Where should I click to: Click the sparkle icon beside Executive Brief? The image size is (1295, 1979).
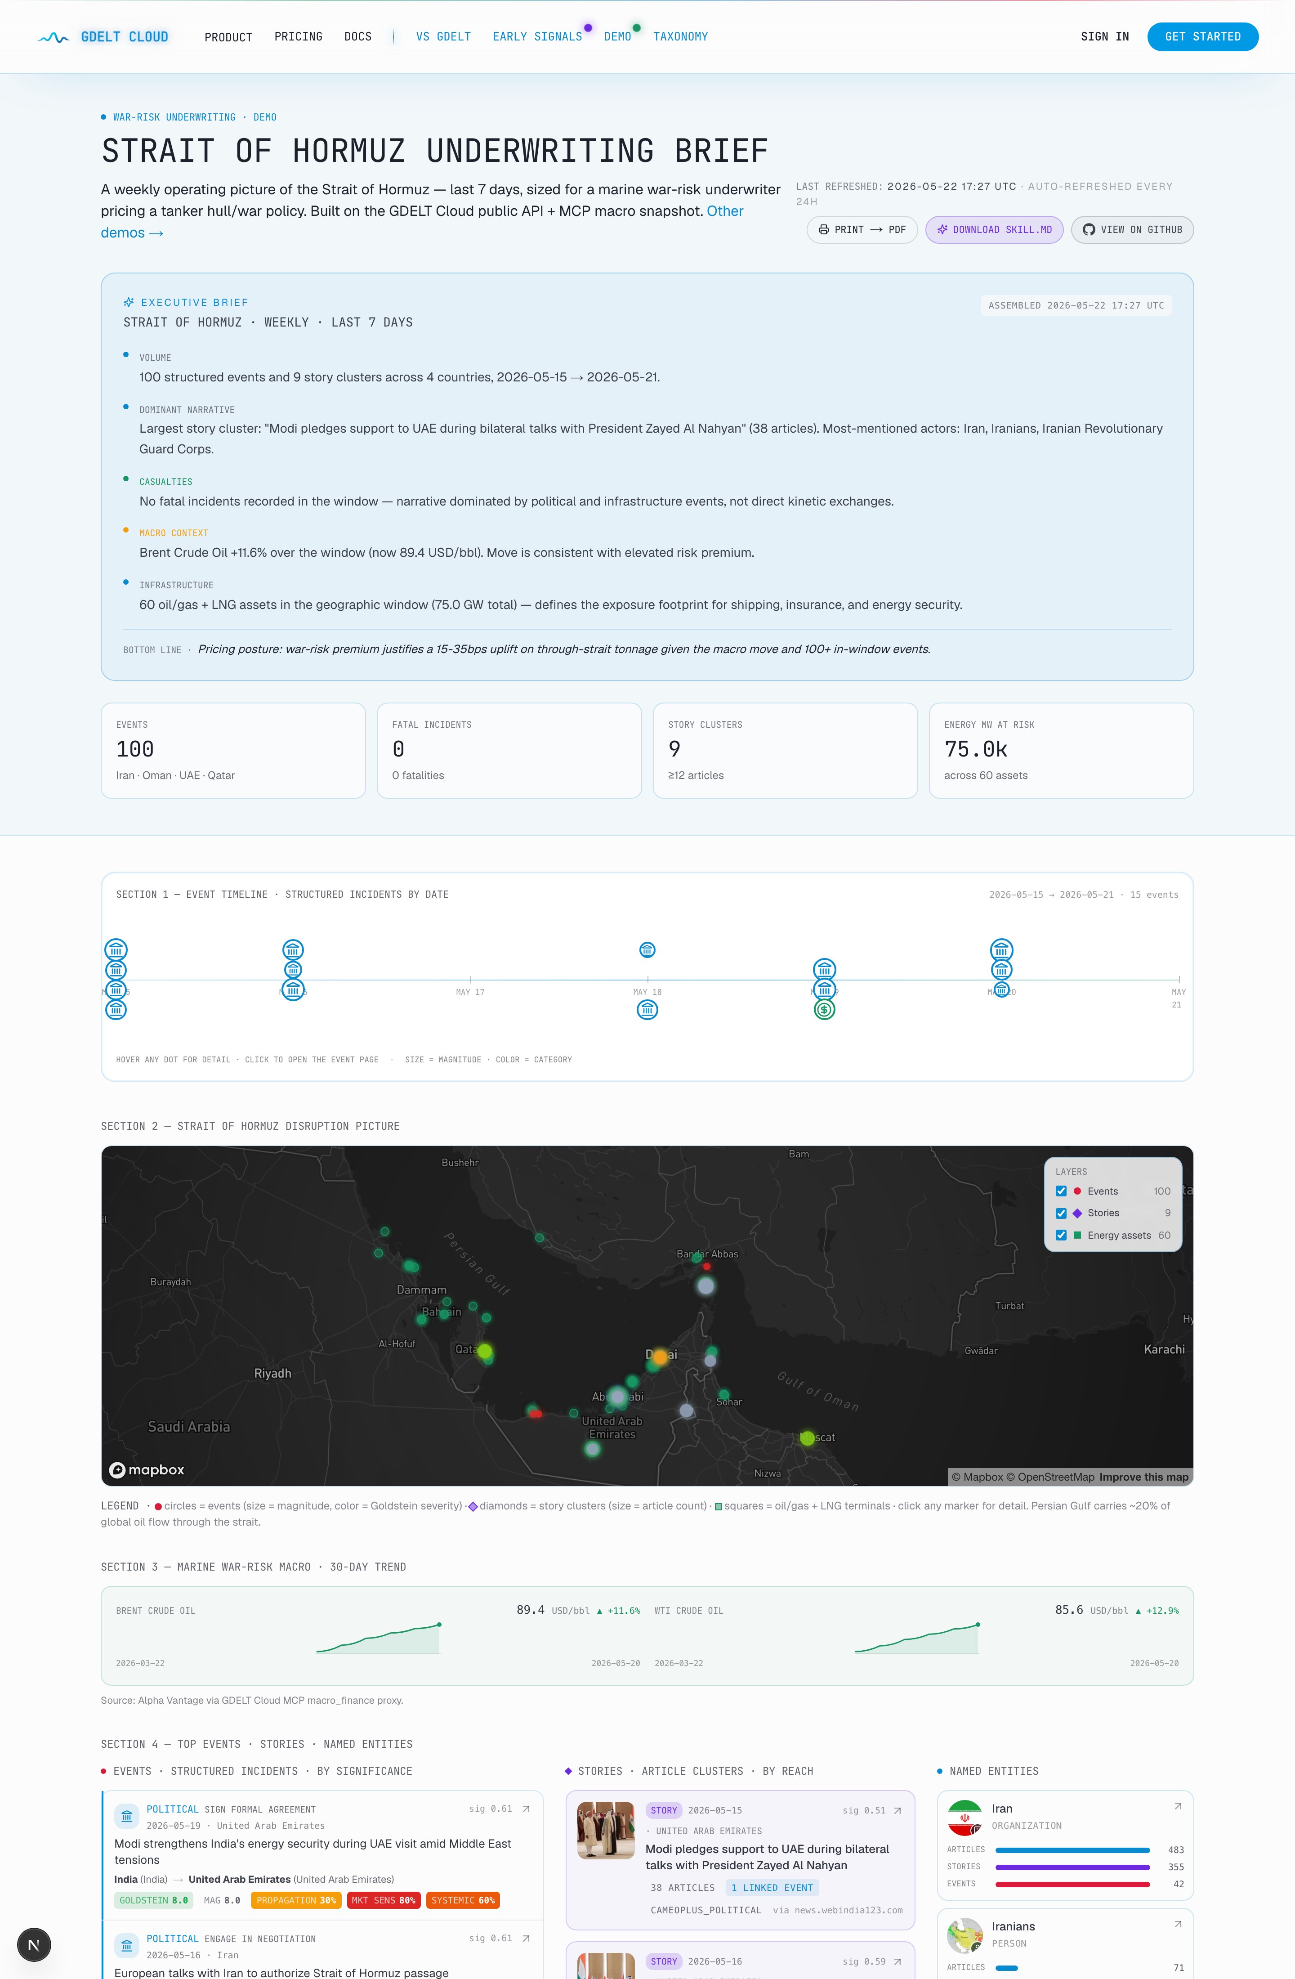pos(129,303)
